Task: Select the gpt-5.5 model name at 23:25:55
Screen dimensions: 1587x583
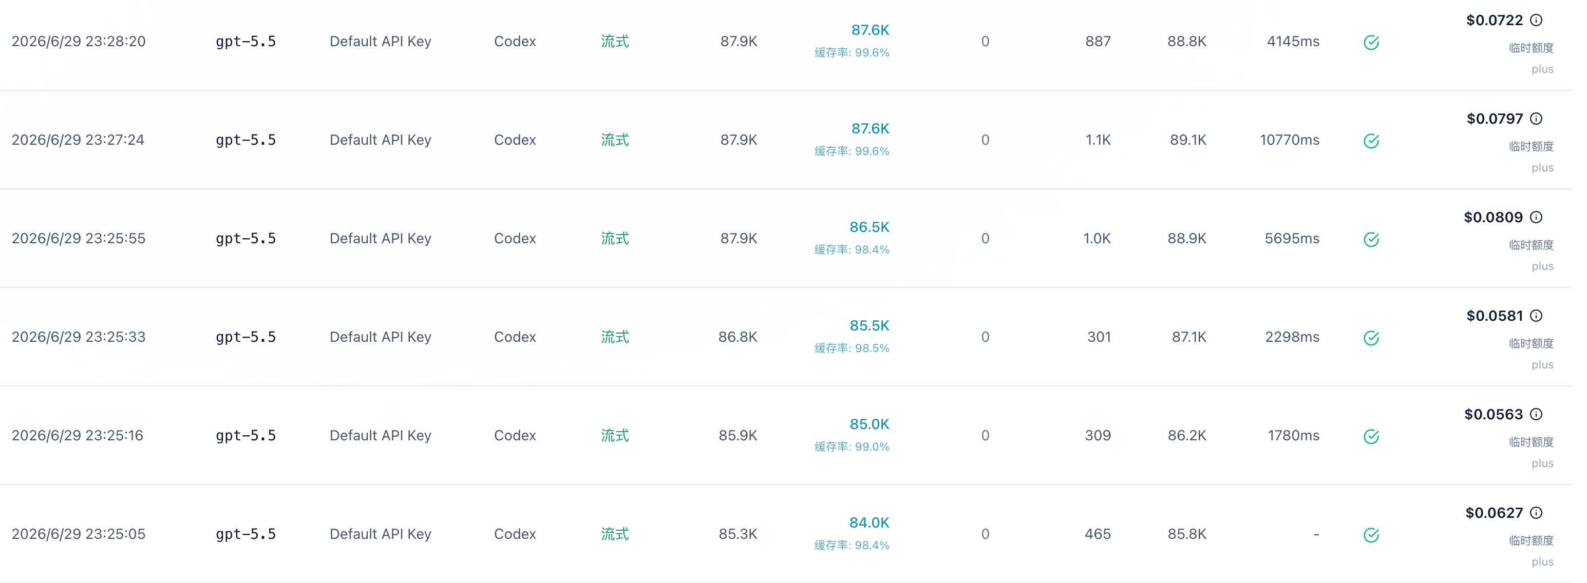Action: coord(246,238)
